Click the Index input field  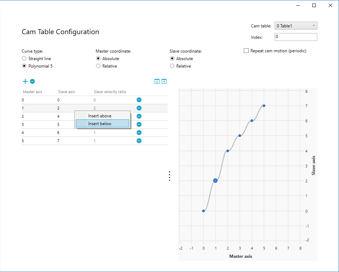click(296, 37)
